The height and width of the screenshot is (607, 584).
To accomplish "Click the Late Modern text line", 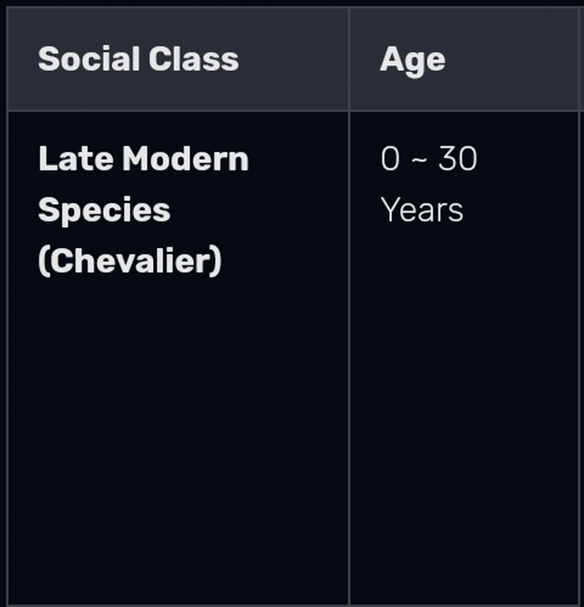I will (143, 159).
